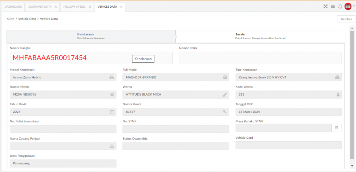Click the calendar icon in Tahun Rakit
Screen dimensions: 356x172
pos(112,112)
